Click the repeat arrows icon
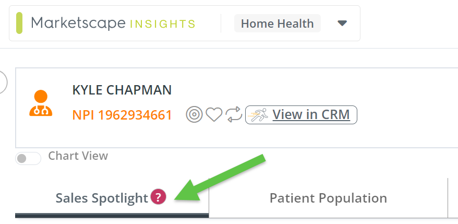The image size is (458, 224). (x=234, y=115)
